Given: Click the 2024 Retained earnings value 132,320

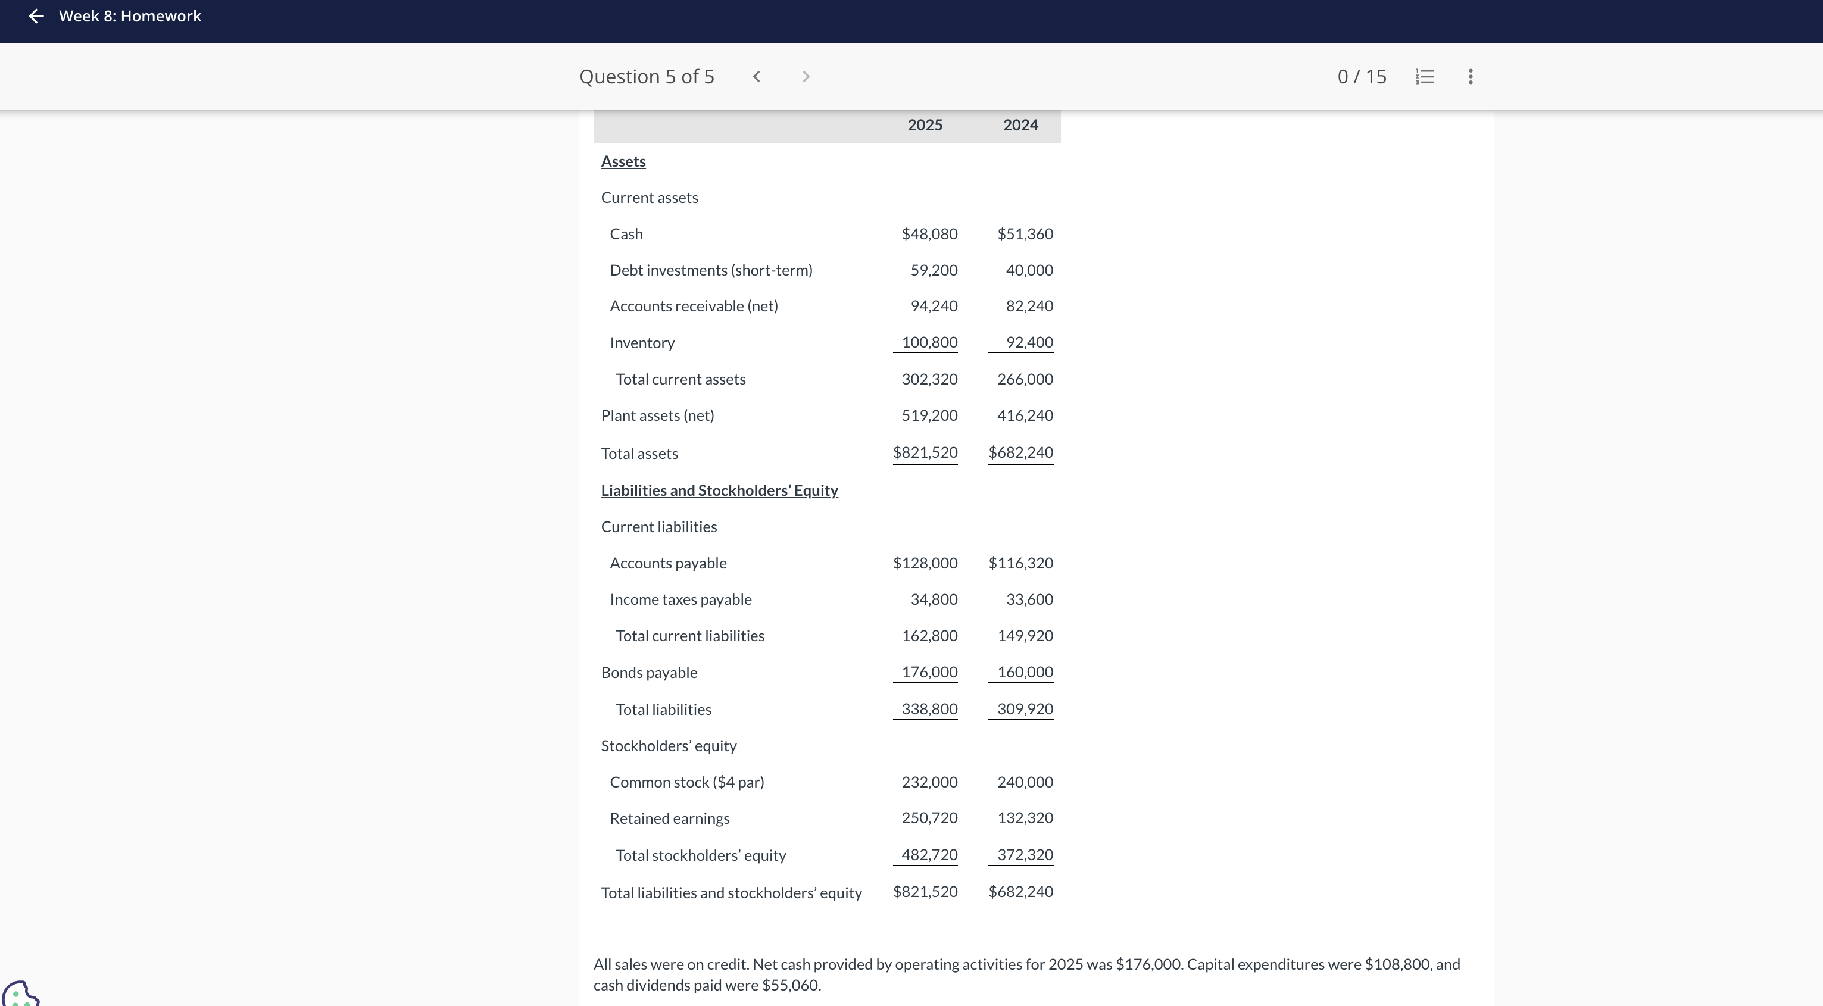Looking at the screenshot, I should 1025,818.
